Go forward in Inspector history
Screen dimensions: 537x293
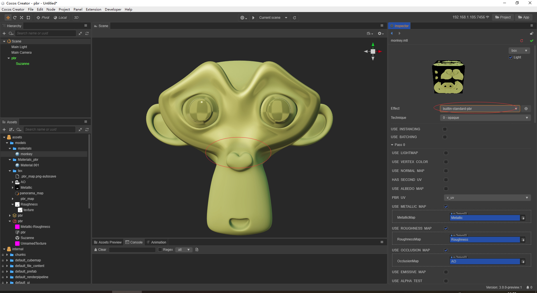(x=399, y=33)
